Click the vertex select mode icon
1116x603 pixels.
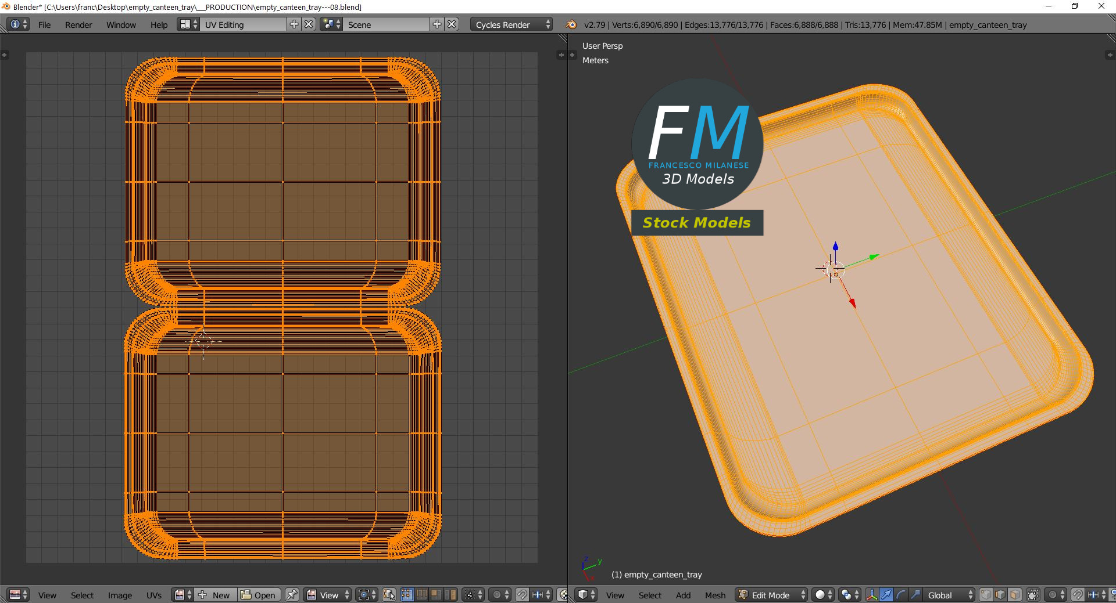point(986,595)
